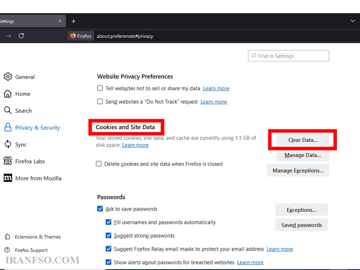
Task: Reload page with the refresh icon
Action: point(21,36)
